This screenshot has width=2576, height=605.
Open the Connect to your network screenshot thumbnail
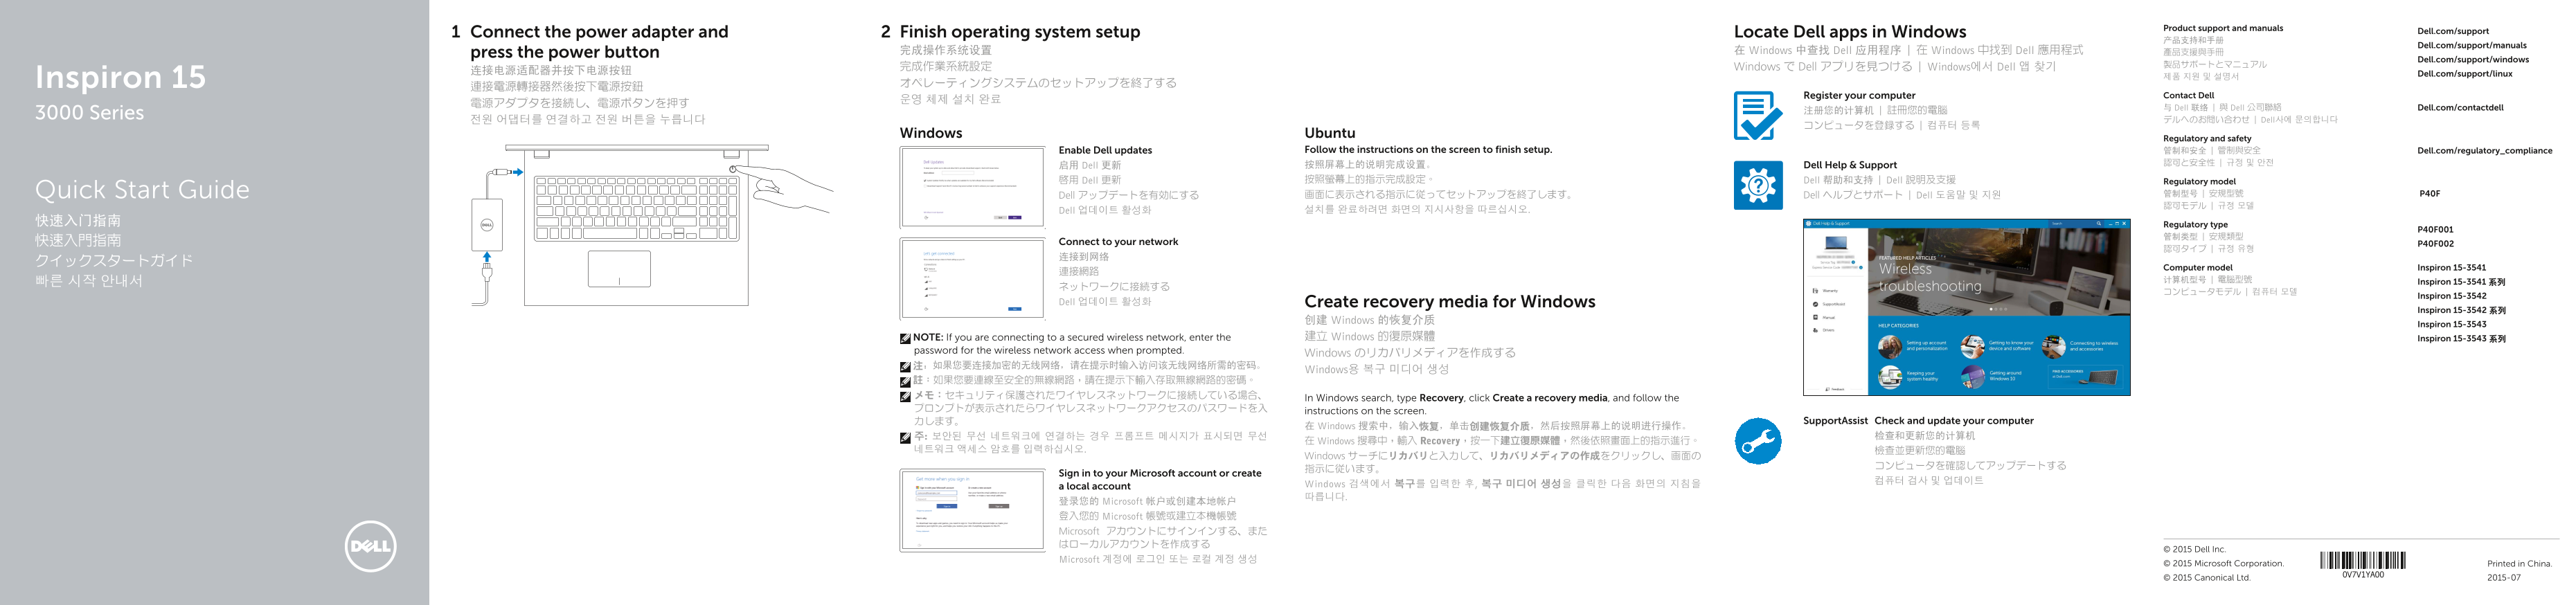tap(972, 278)
